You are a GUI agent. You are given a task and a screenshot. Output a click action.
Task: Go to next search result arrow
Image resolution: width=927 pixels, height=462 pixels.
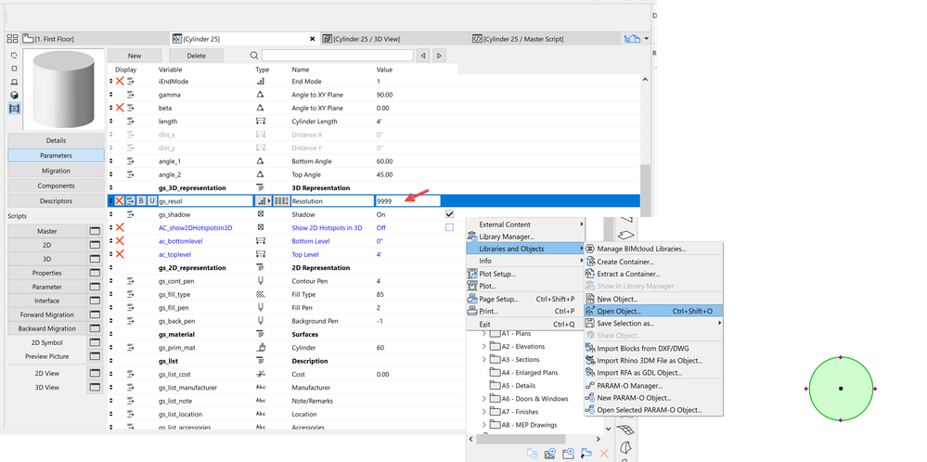click(439, 56)
